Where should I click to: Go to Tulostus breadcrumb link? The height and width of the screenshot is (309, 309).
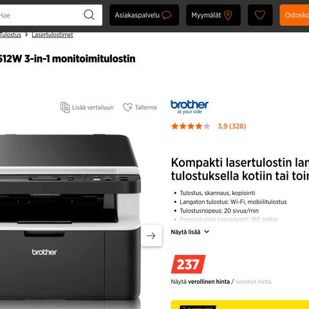[10, 35]
